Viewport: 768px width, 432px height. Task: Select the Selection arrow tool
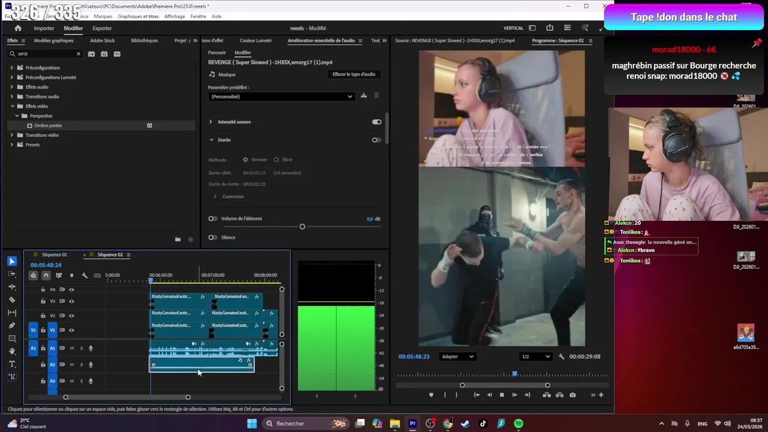click(12, 261)
